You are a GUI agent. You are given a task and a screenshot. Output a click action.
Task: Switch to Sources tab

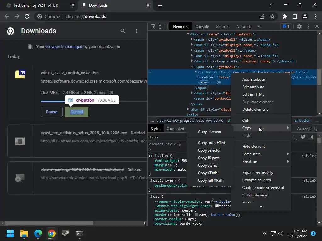(x=222, y=27)
